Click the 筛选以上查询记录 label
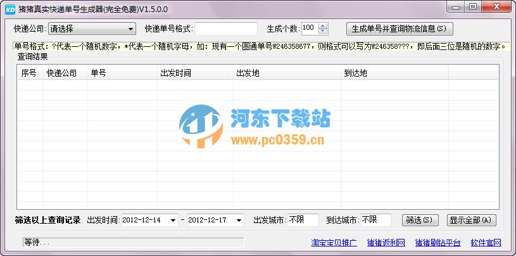 [48, 220]
